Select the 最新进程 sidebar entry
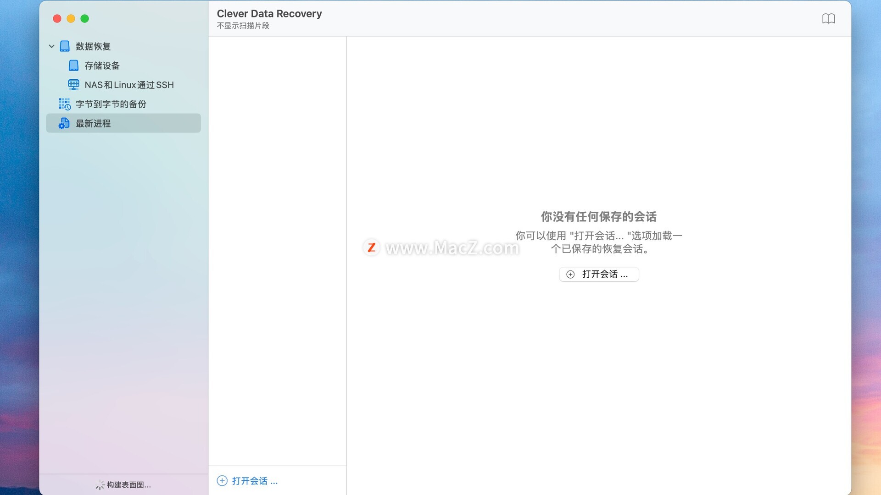 coord(93,123)
